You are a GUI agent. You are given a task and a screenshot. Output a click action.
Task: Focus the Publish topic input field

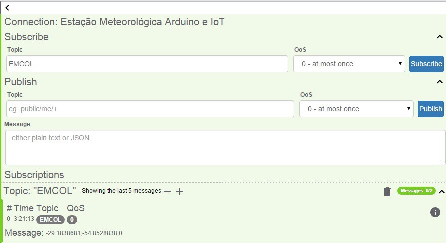[150, 109]
